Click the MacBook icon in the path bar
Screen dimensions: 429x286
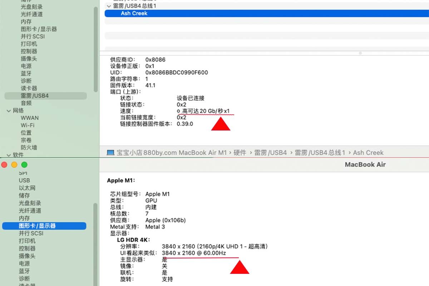point(110,153)
